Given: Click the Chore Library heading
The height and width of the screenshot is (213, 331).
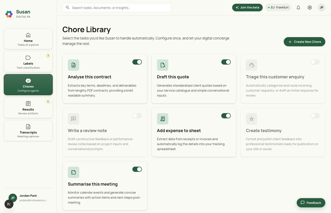Looking at the screenshot, I should pos(87,29).
